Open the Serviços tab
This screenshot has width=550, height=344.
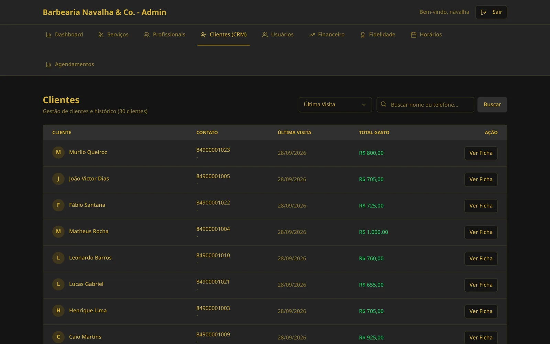[113, 35]
